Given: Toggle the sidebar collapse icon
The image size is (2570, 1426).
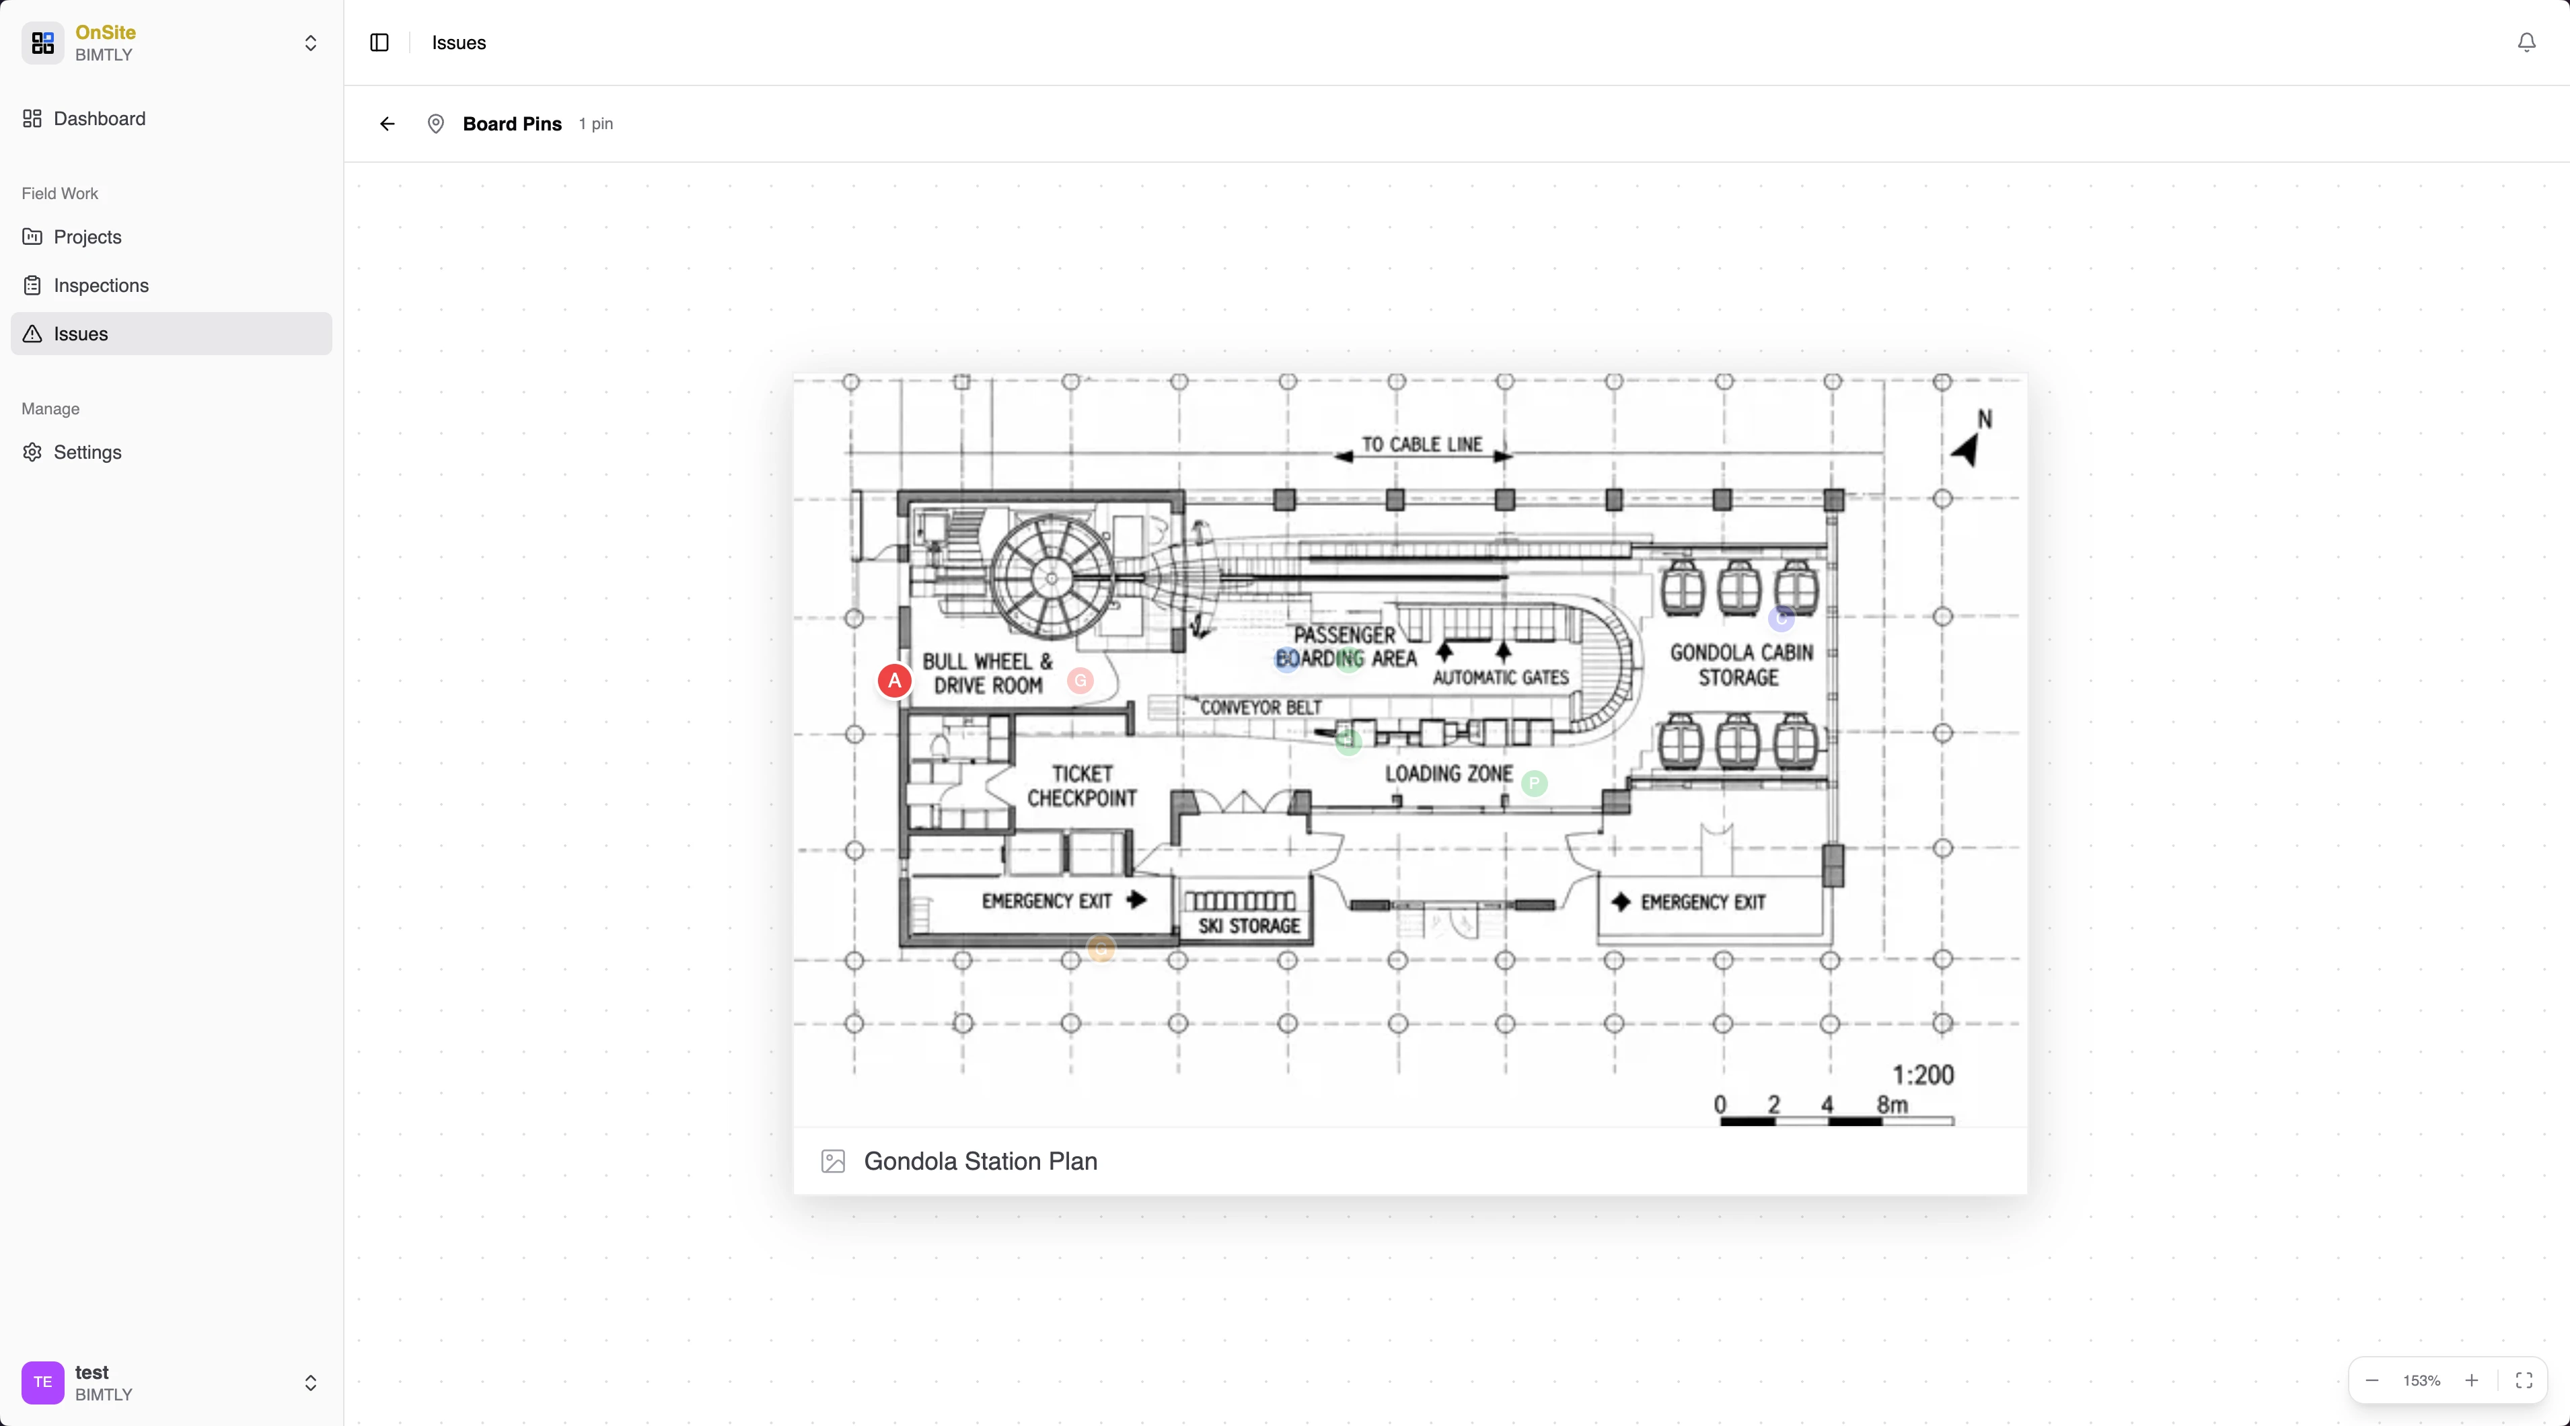Looking at the screenshot, I should pyautogui.click(x=379, y=43).
